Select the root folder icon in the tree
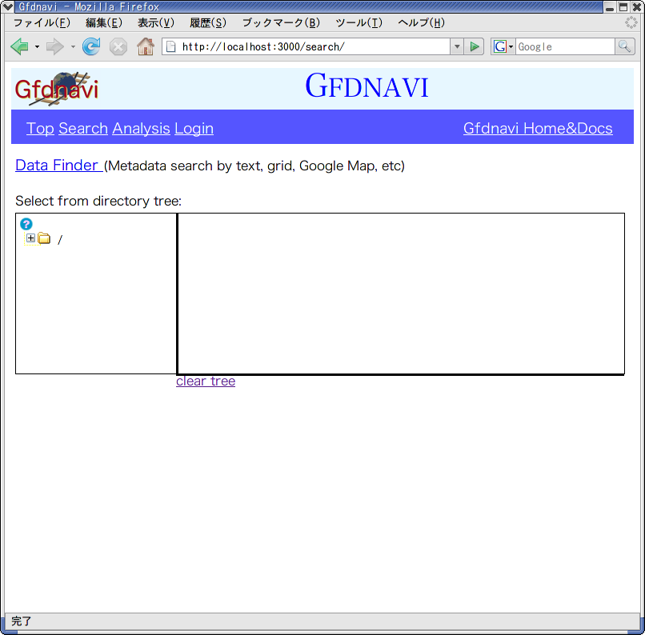645x635 pixels. point(44,238)
